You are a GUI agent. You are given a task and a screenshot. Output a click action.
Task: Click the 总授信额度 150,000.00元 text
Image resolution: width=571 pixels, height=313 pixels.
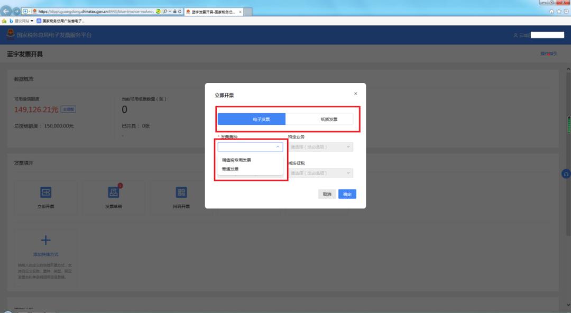pyautogui.click(x=44, y=126)
